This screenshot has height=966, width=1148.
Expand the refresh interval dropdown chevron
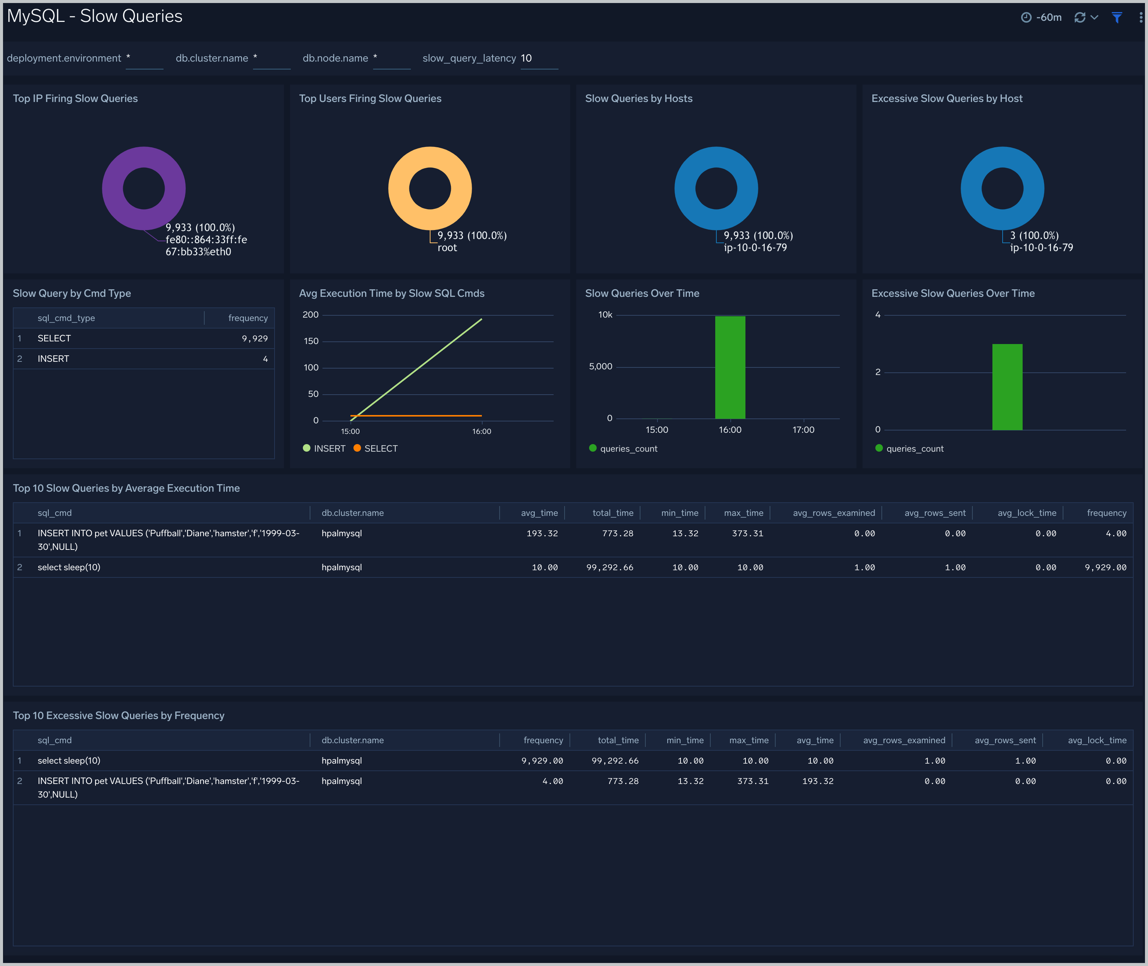1094,17
